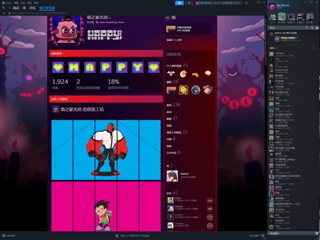
Task: Open the search icon in friends list
Action: [307, 28]
